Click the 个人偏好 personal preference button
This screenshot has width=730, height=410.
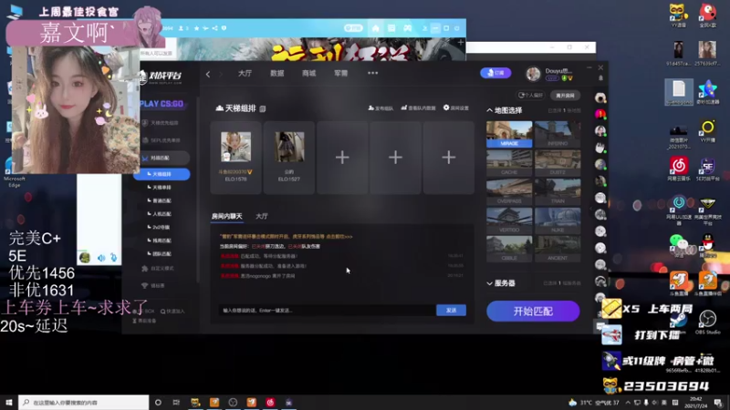pyautogui.click(x=531, y=96)
